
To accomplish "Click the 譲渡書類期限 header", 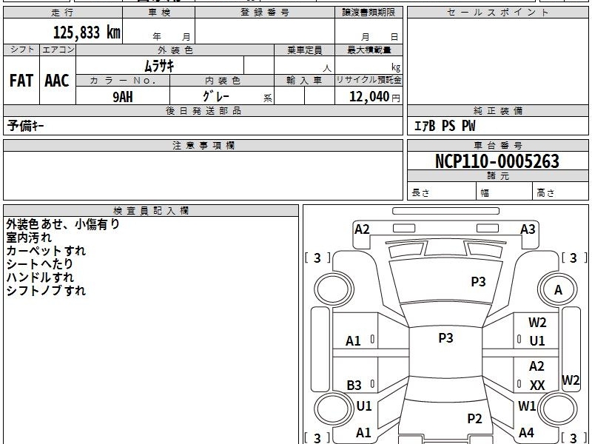I will [x=369, y=13].
